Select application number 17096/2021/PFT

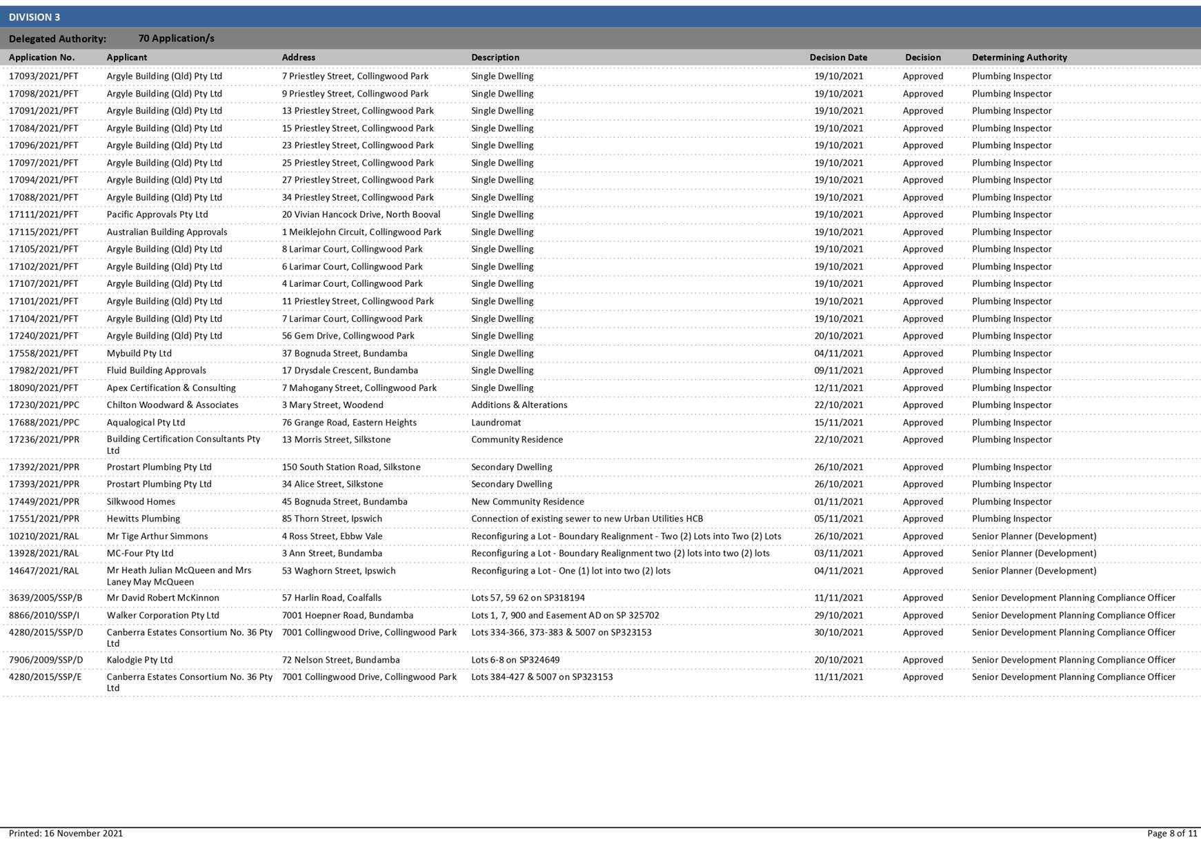[43, 145]
